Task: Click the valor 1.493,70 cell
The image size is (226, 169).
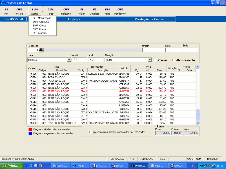Action: coord(160,88)
